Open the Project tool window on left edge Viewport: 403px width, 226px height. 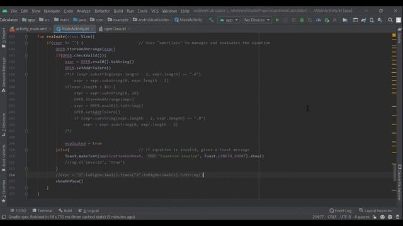pyautogui.click(x=3, y=38)
